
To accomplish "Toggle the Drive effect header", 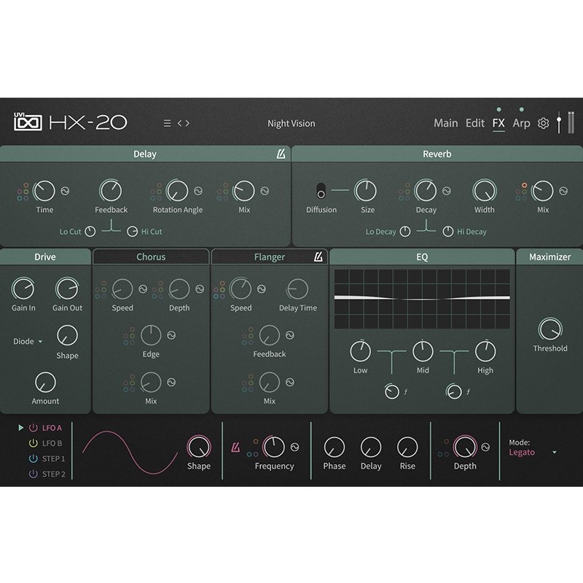I will point(45,257).
